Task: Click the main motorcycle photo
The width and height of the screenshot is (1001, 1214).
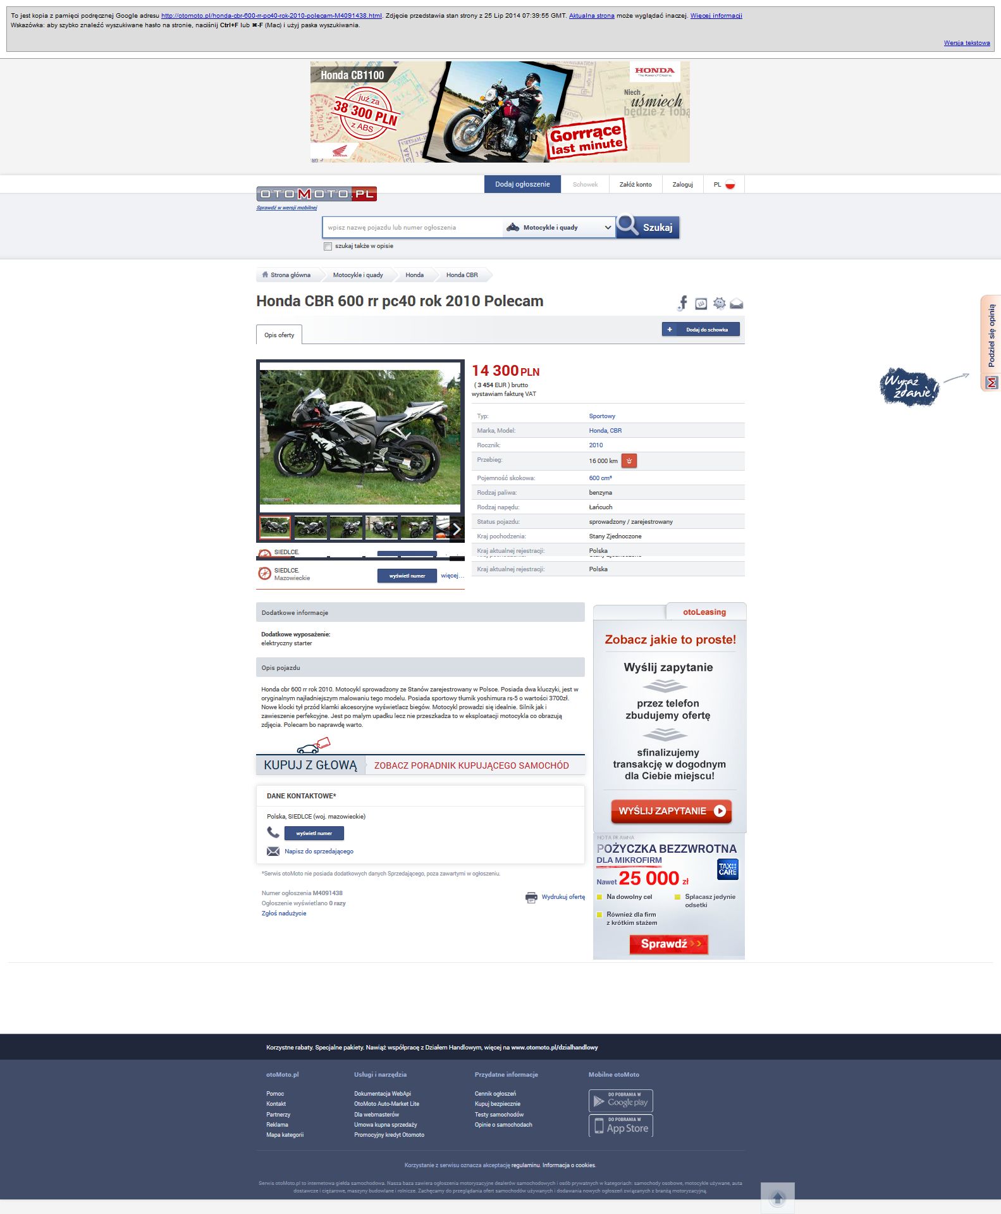Action: pyautogui.click(x=360, y=437)
